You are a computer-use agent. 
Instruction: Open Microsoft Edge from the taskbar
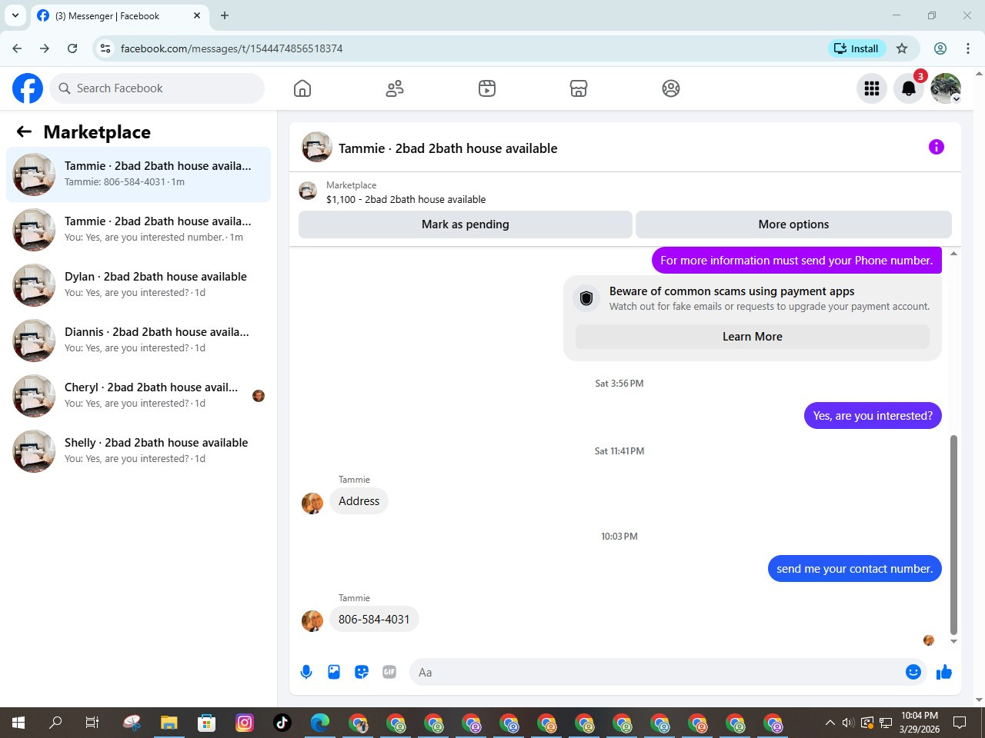coord(320,723)
